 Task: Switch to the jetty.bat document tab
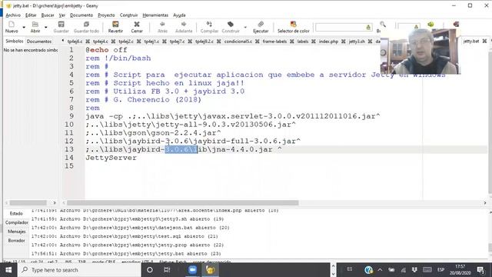pyautogui.click(x=471, y=41)
